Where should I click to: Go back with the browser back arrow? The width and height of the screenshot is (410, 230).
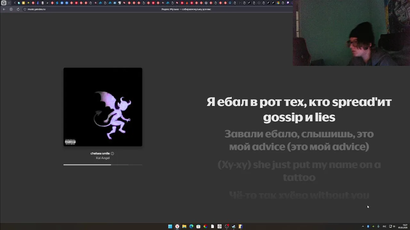(4, 9)
